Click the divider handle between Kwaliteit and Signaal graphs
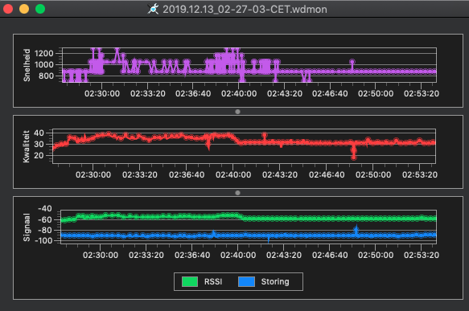The image size is (469, 311). [237, 193]
